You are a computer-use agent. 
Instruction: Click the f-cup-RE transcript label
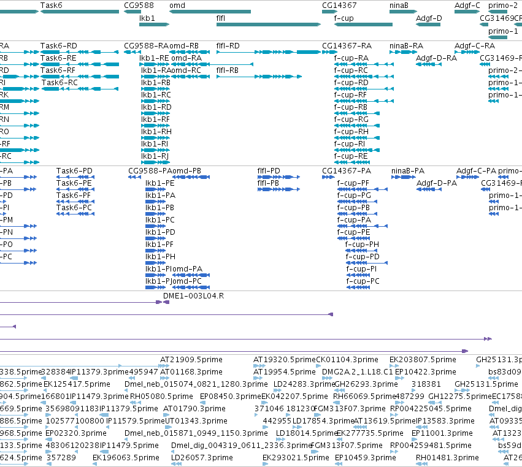click(x=351, y=156)
